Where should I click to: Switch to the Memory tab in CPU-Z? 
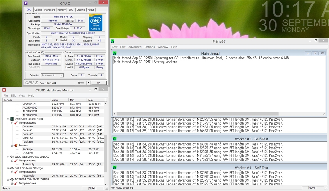point(61,10)
